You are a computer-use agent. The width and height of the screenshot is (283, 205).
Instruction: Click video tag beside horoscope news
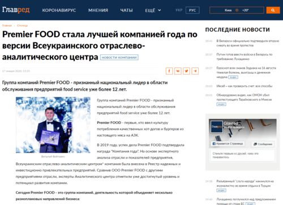pos(233,77)
